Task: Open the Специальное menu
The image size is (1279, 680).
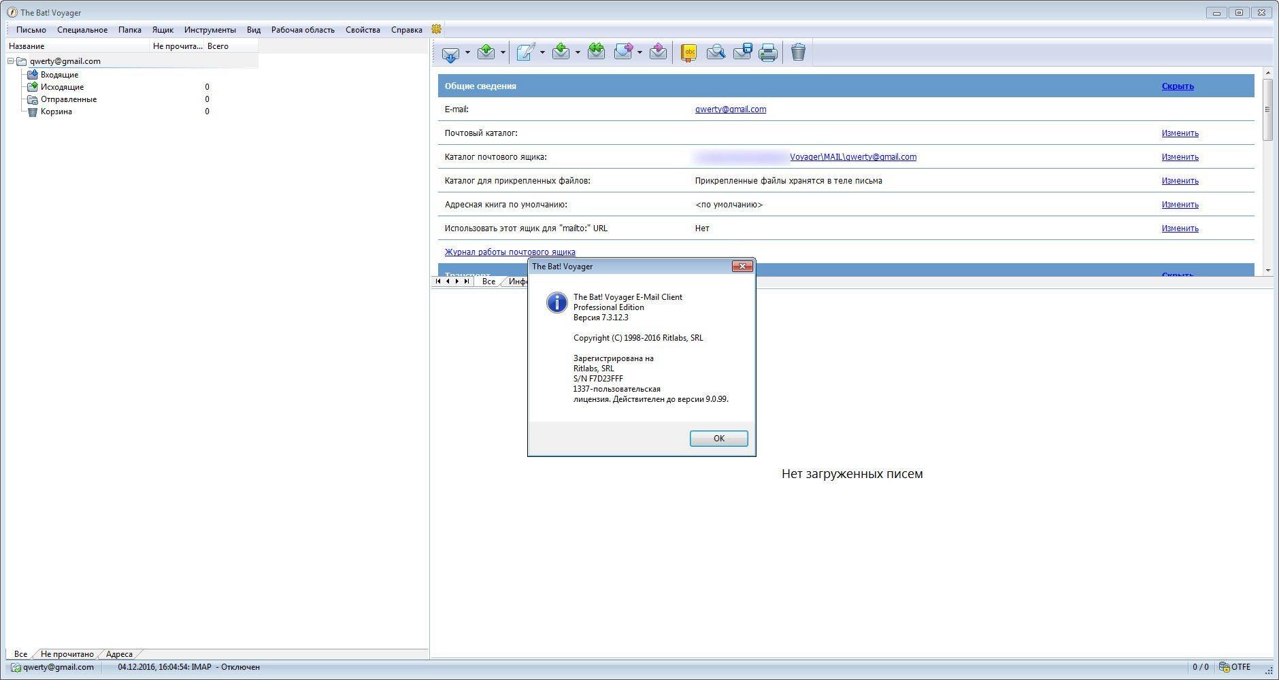Action: [x=82, y=30]
